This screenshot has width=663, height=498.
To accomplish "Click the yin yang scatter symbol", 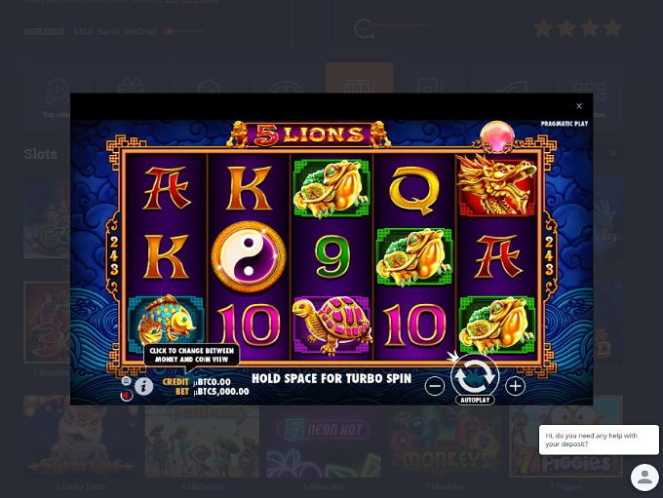I will pos(249,256).
